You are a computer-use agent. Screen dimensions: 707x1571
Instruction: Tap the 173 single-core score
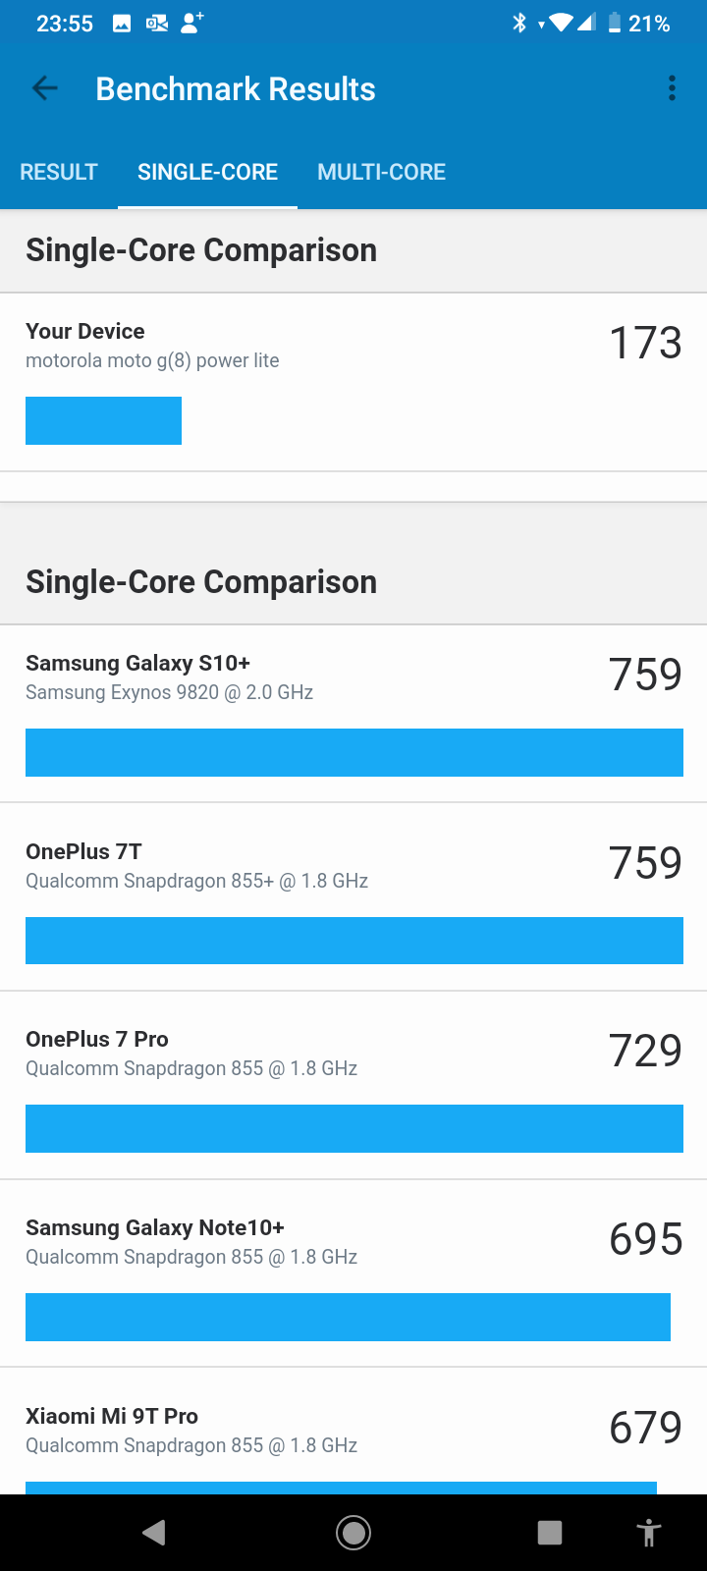(645, 343)
